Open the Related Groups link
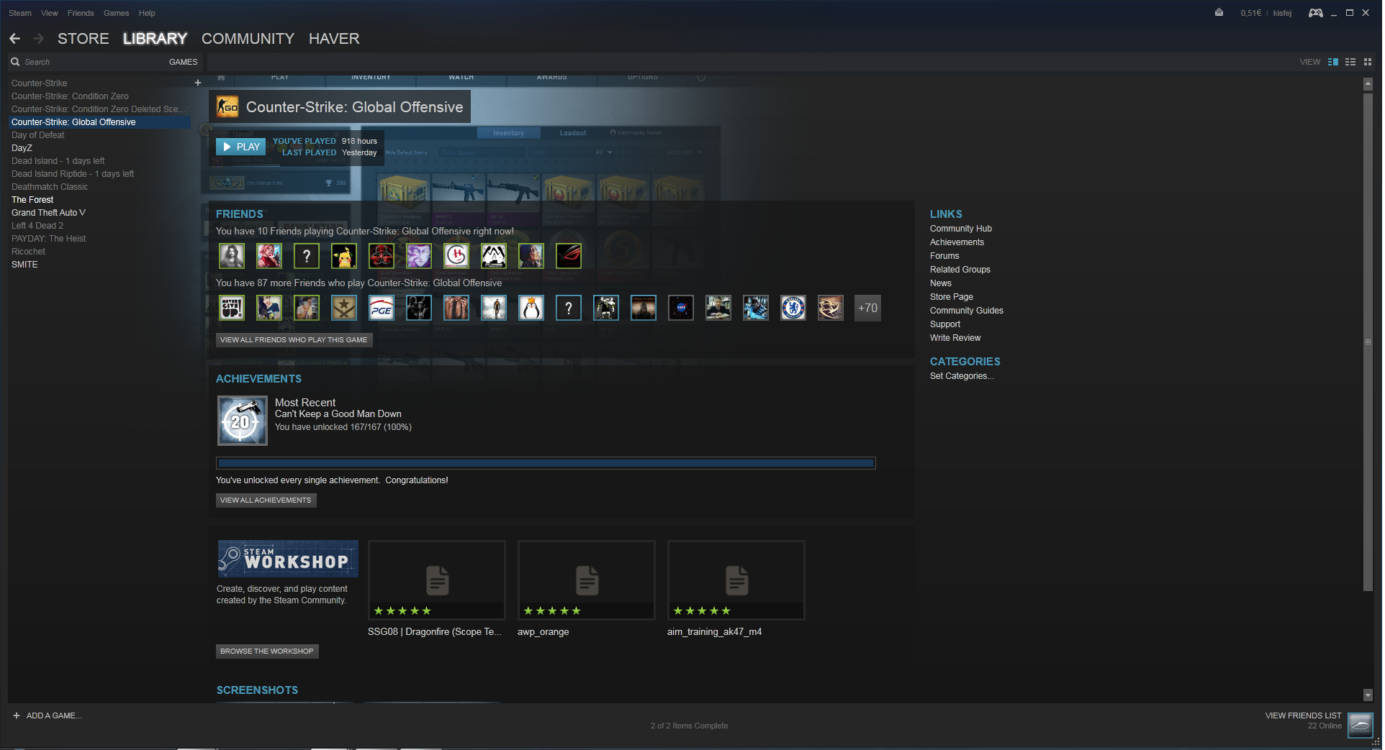The width and height of the screenshot is (1385, 750). 960,270
